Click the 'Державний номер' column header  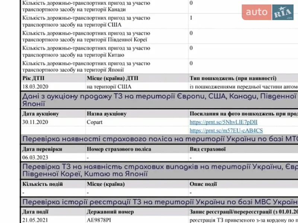(x=110, y=211)
